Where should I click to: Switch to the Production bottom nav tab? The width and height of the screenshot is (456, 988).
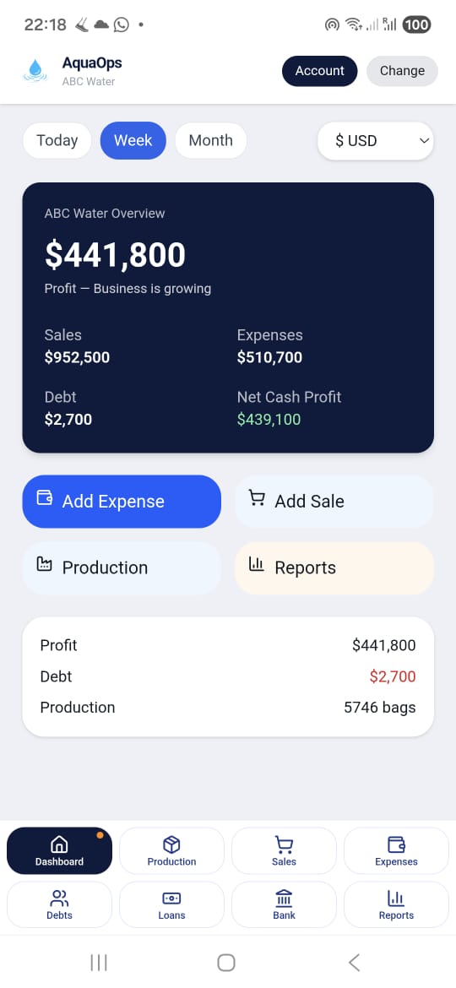click(x=171, y=850)
